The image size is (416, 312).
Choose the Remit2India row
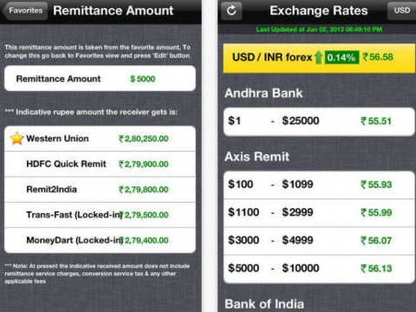[100, 190]
